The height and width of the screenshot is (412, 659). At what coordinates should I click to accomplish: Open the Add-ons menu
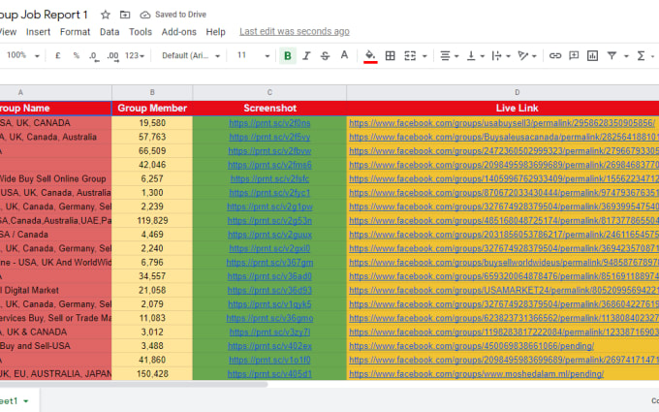point(178,32)
